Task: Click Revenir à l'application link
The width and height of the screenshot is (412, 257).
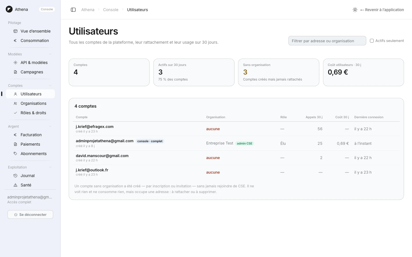Action: coord(382,10)
